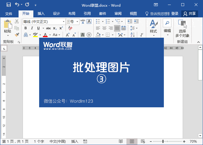The image size is (203, 145).
Task: Switch to the 邮件 ribbon tab
Action: point(103,13)
